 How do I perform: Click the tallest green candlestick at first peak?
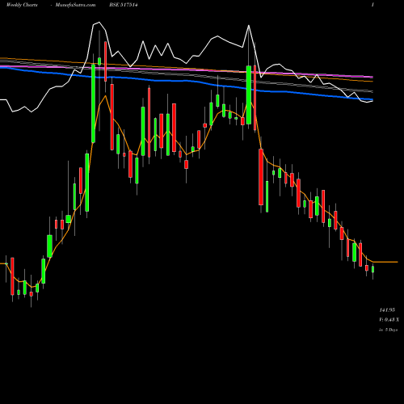pos(94,103)
